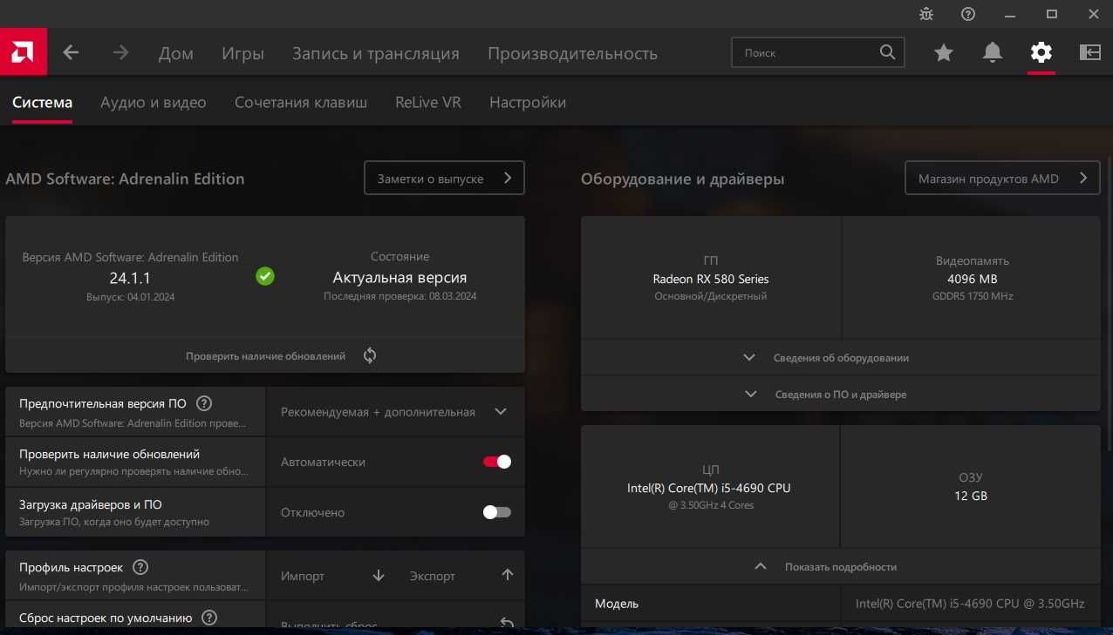Screen dimensions: 1113x635
Task: Open the Игры menu
Action: point(242,53)
